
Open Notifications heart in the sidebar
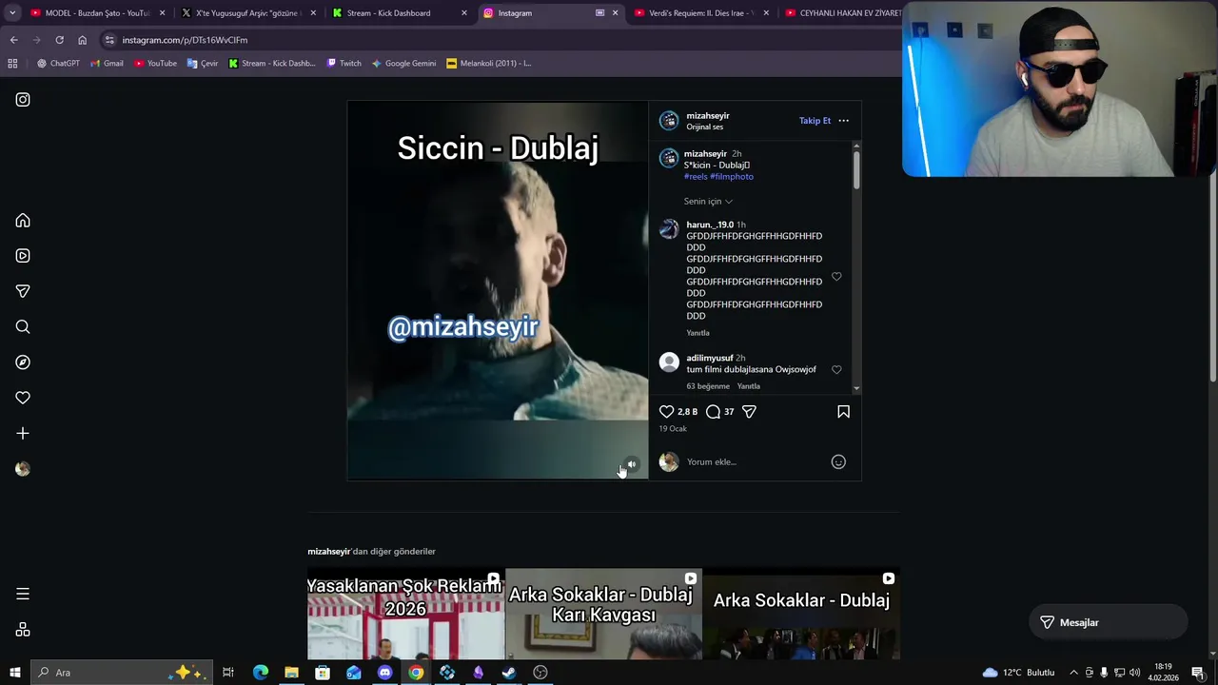(23, 398)
